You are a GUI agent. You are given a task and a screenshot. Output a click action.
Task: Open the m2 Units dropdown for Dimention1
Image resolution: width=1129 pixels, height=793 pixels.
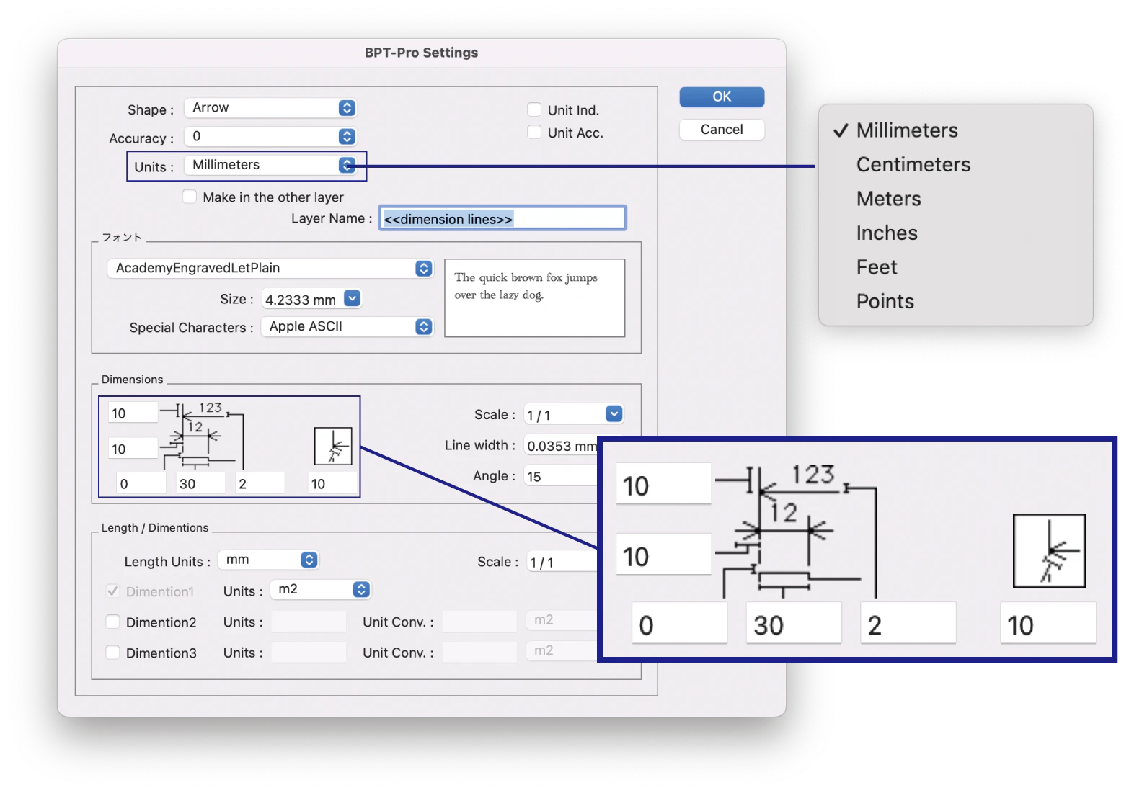tap(320, 589)
